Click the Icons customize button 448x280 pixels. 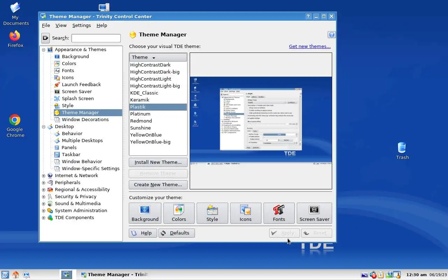point(246,213)
